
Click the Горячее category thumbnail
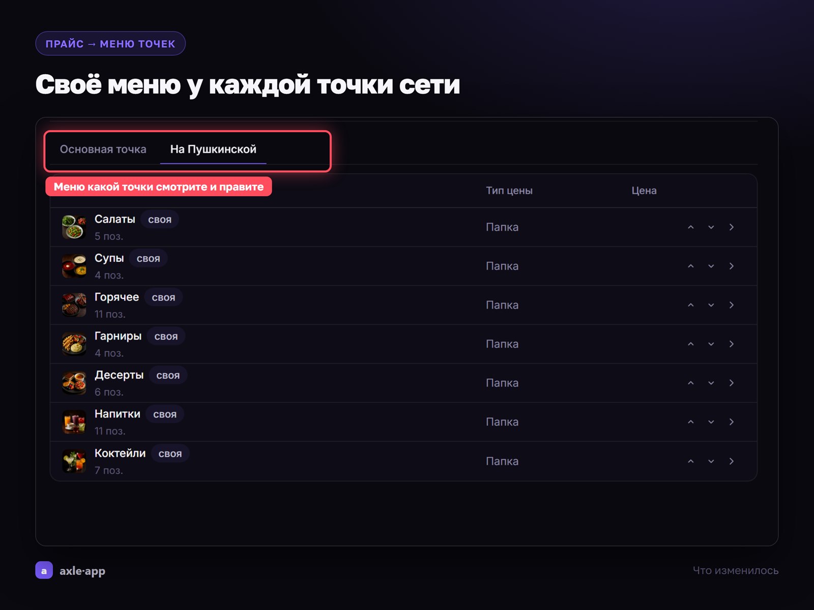(x=74, y=305)
